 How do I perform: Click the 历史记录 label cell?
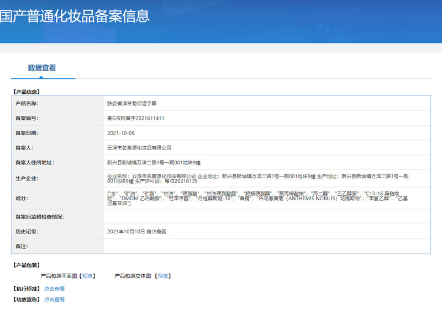pos(57,232)
